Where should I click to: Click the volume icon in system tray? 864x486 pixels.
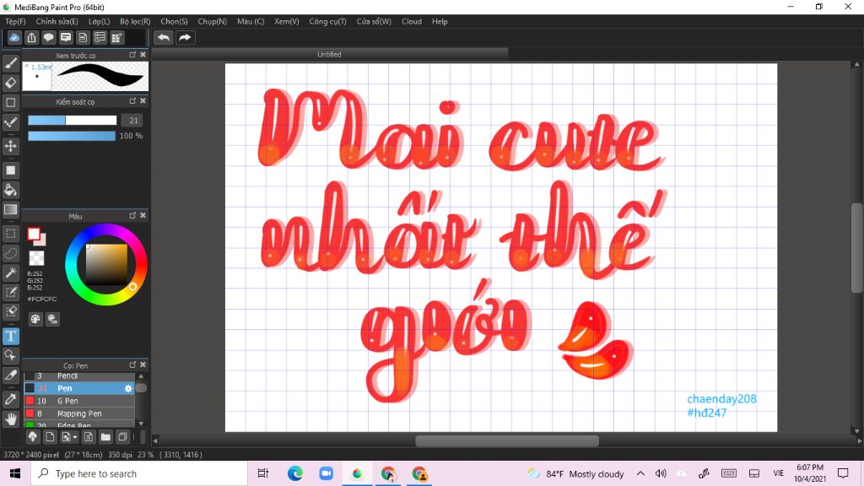[x=661, y=474]
